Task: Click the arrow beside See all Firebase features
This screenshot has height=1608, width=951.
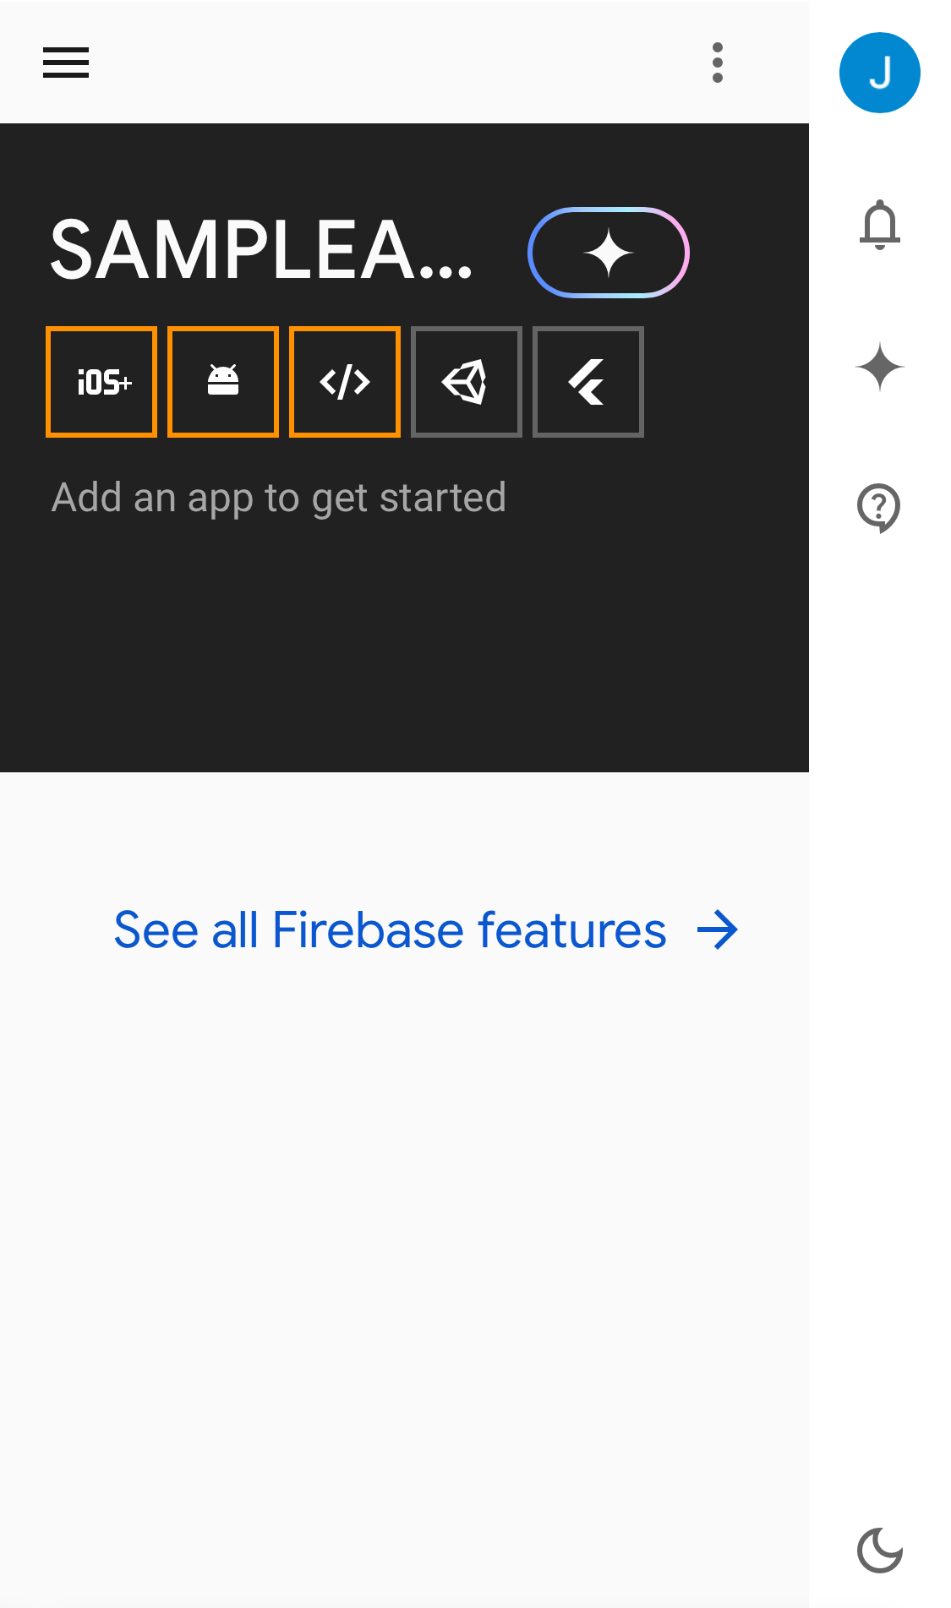Action: [719, 930]
